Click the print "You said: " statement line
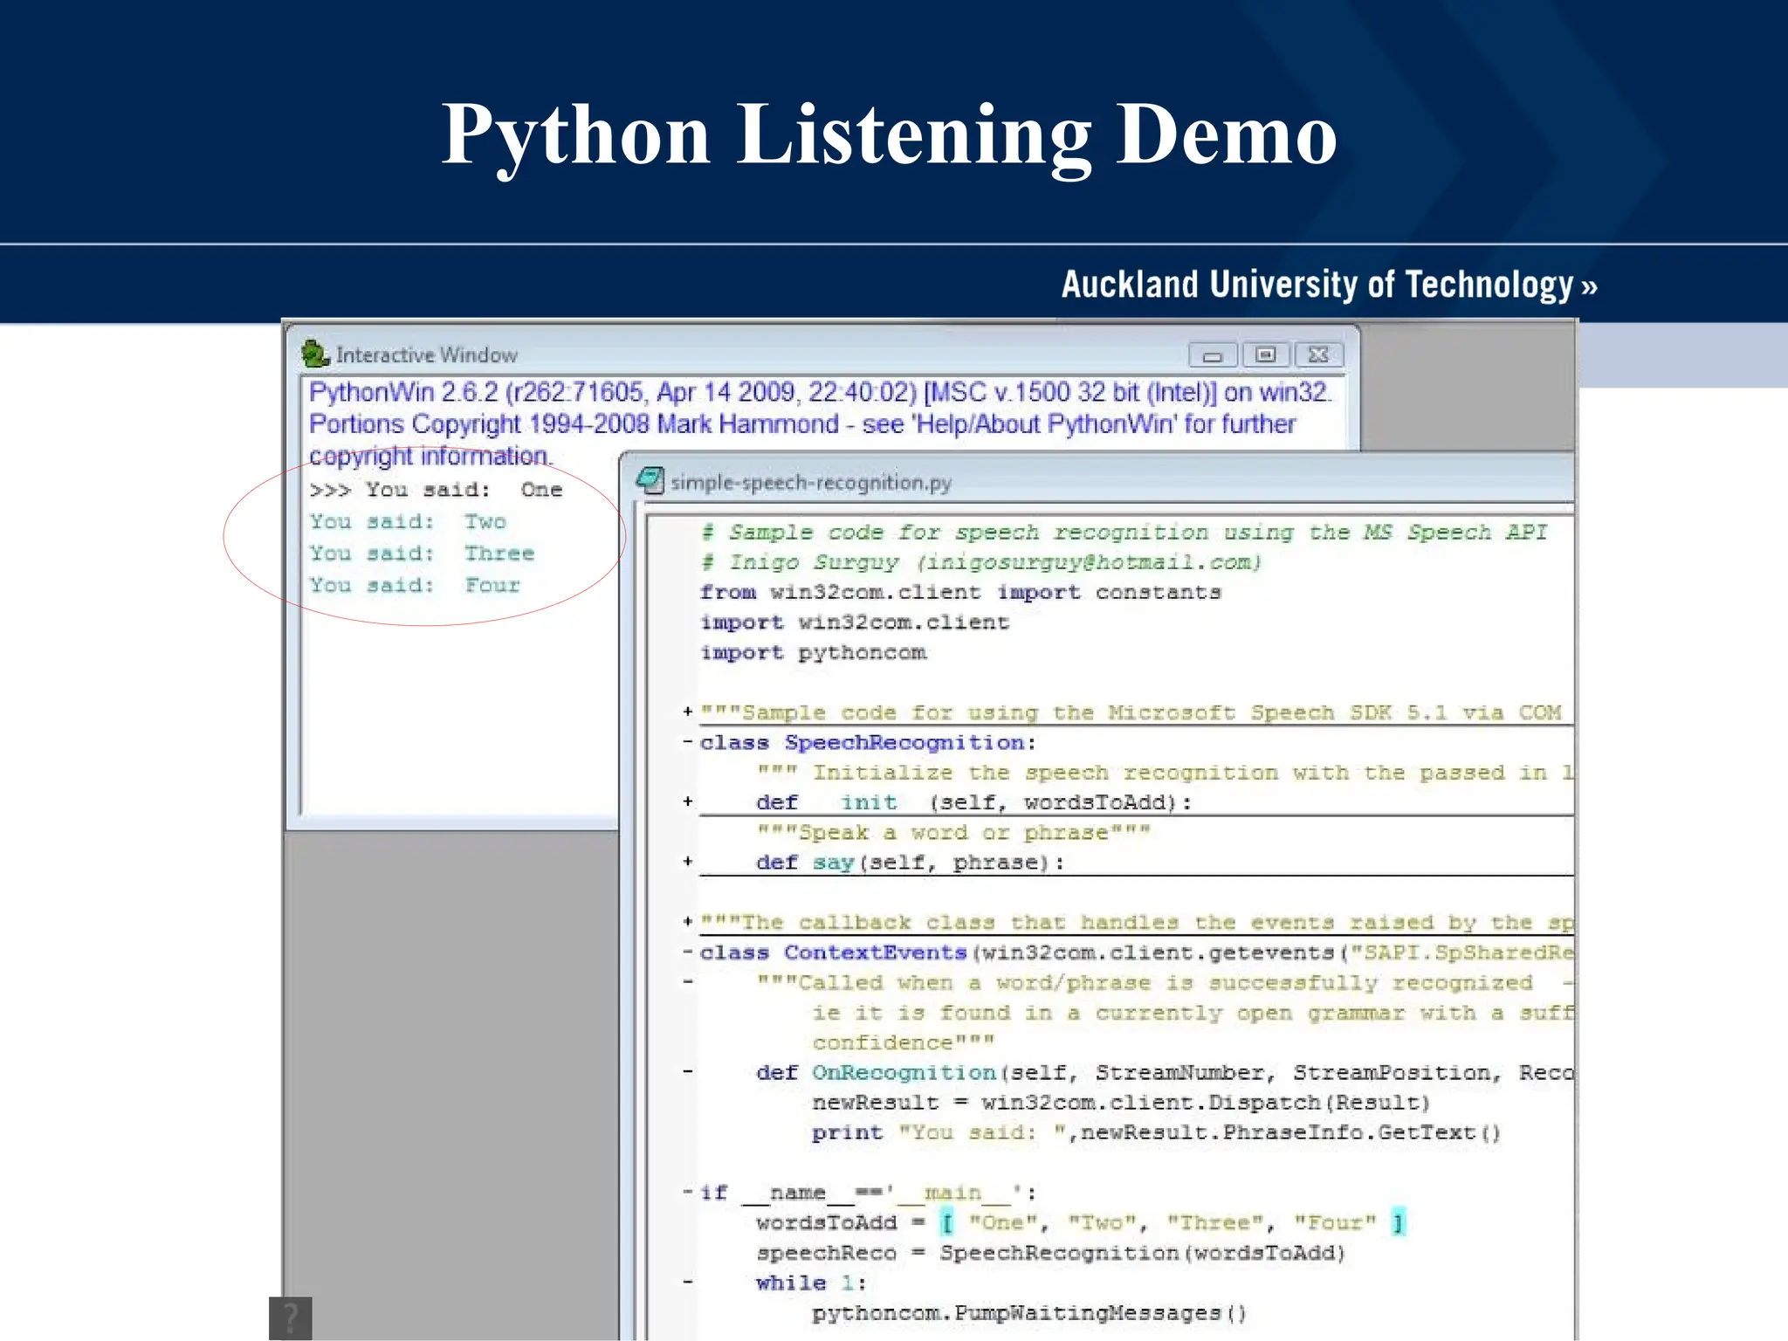Viewport: 1788px width, 1341px height. pyautogui.click(x=1157, y=1132)
